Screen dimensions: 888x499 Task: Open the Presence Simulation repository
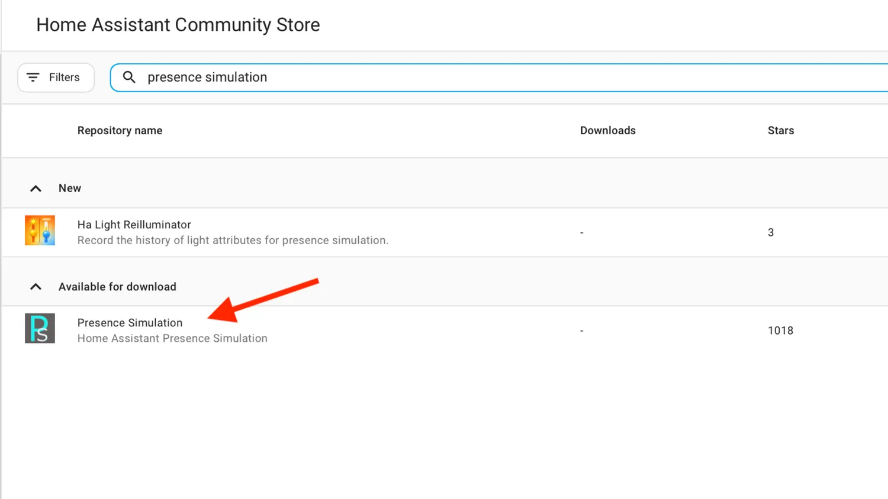130,323
